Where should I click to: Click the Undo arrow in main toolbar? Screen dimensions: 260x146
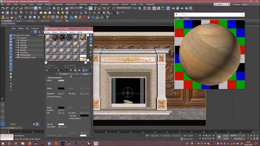click(3, 8)
